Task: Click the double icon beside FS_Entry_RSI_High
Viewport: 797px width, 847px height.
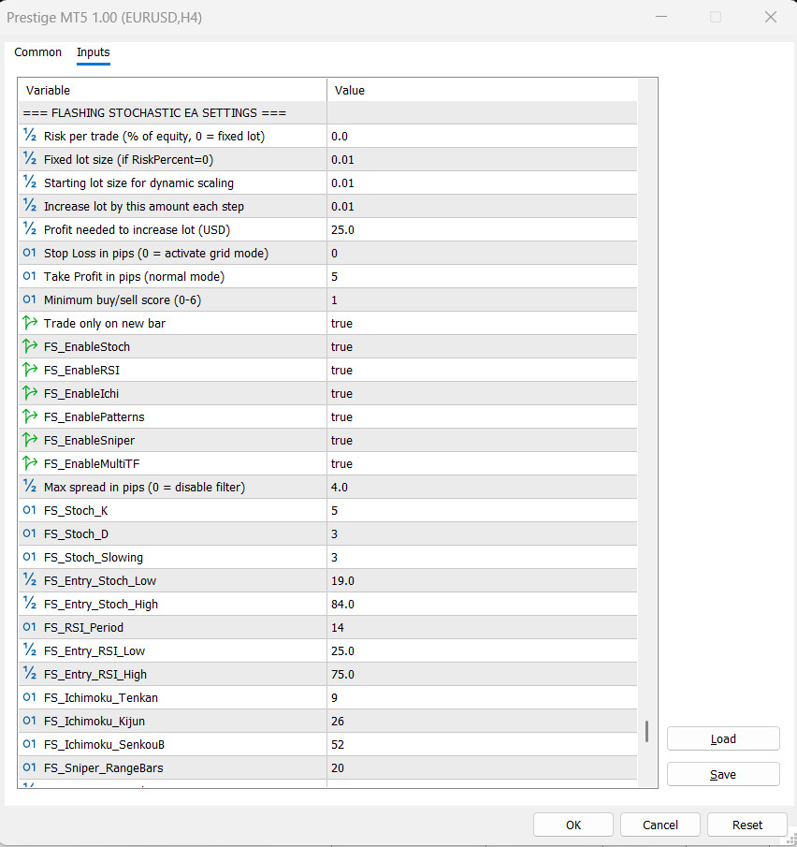Action: [x=30, y=674]
